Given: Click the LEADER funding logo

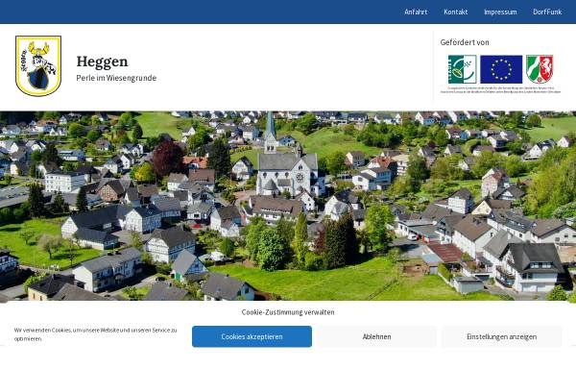Looking at the screenshot, I should pos(462,69).
